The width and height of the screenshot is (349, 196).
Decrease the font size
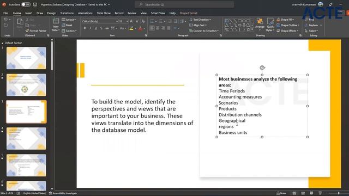(137, 21)
